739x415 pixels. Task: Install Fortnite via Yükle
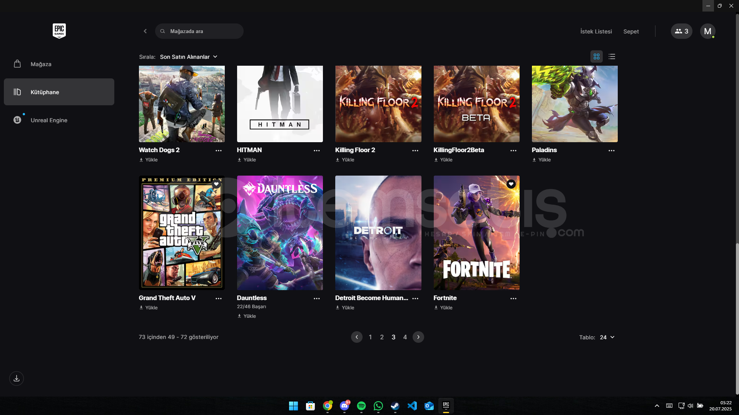click(443, 308)
